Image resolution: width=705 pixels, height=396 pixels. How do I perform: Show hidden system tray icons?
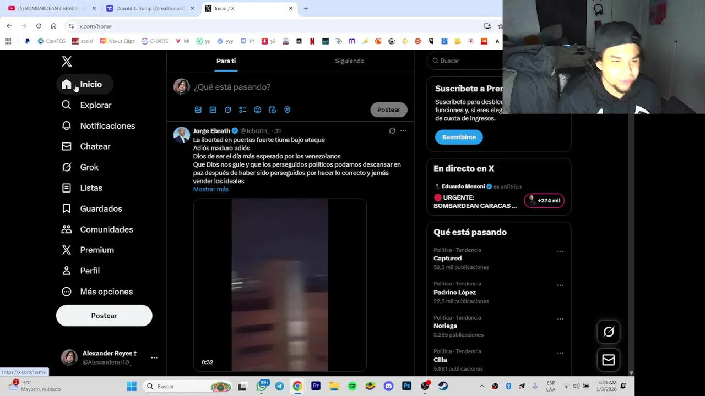click(x=482, y=386)
